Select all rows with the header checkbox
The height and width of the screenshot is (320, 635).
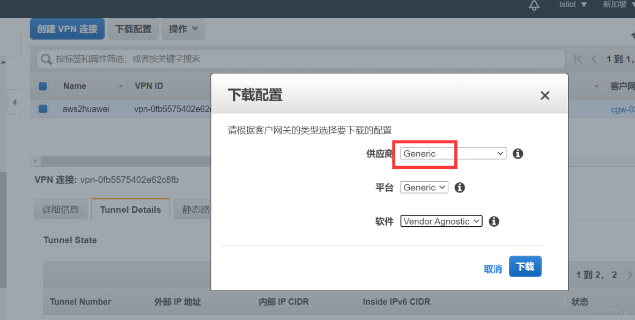43,86
